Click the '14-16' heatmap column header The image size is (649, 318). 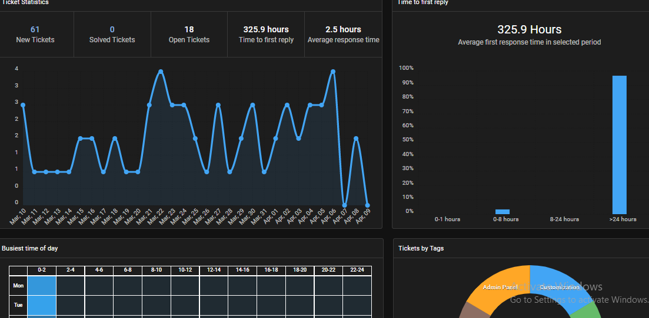click(x=242, y=270)
